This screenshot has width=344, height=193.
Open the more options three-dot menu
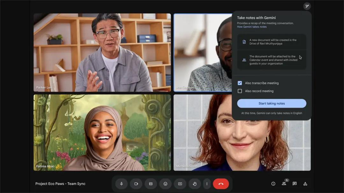(207, 184)
